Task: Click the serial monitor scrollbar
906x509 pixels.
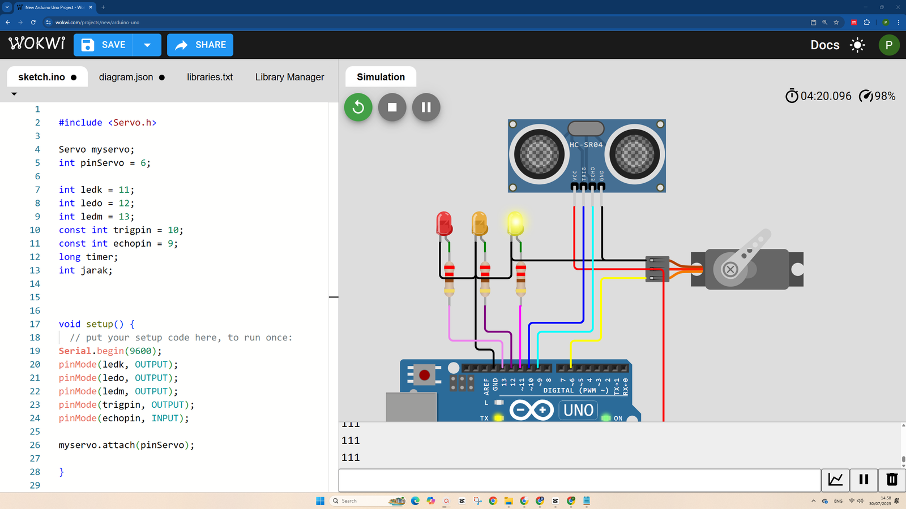Action: tap(903, 459)
